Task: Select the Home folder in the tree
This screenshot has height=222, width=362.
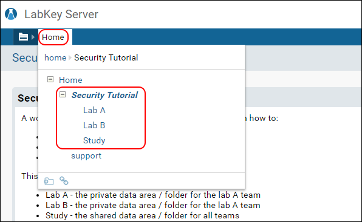Action: pyautogui.click(x=70, y=80)
